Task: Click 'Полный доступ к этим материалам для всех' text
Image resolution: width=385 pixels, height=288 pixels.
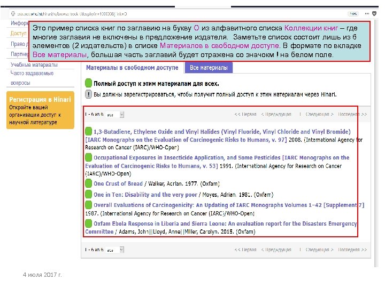Action: pyautogui.click(x=156, y=84)
